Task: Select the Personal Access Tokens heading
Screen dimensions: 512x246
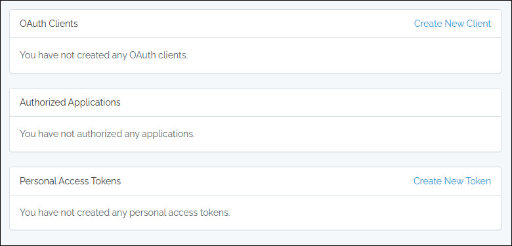Action: pyautogui.click(x=70, y=181)
